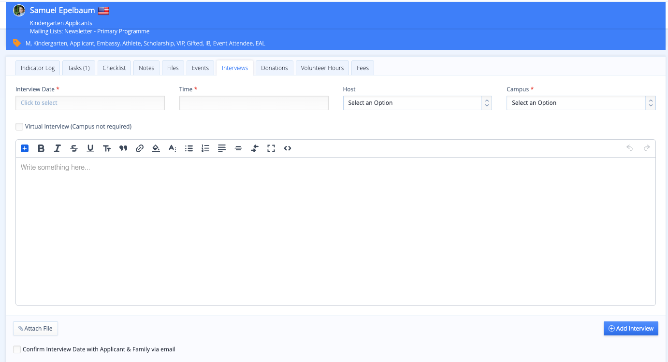Create a numbered list
The image size is (668, 362).
205,148
